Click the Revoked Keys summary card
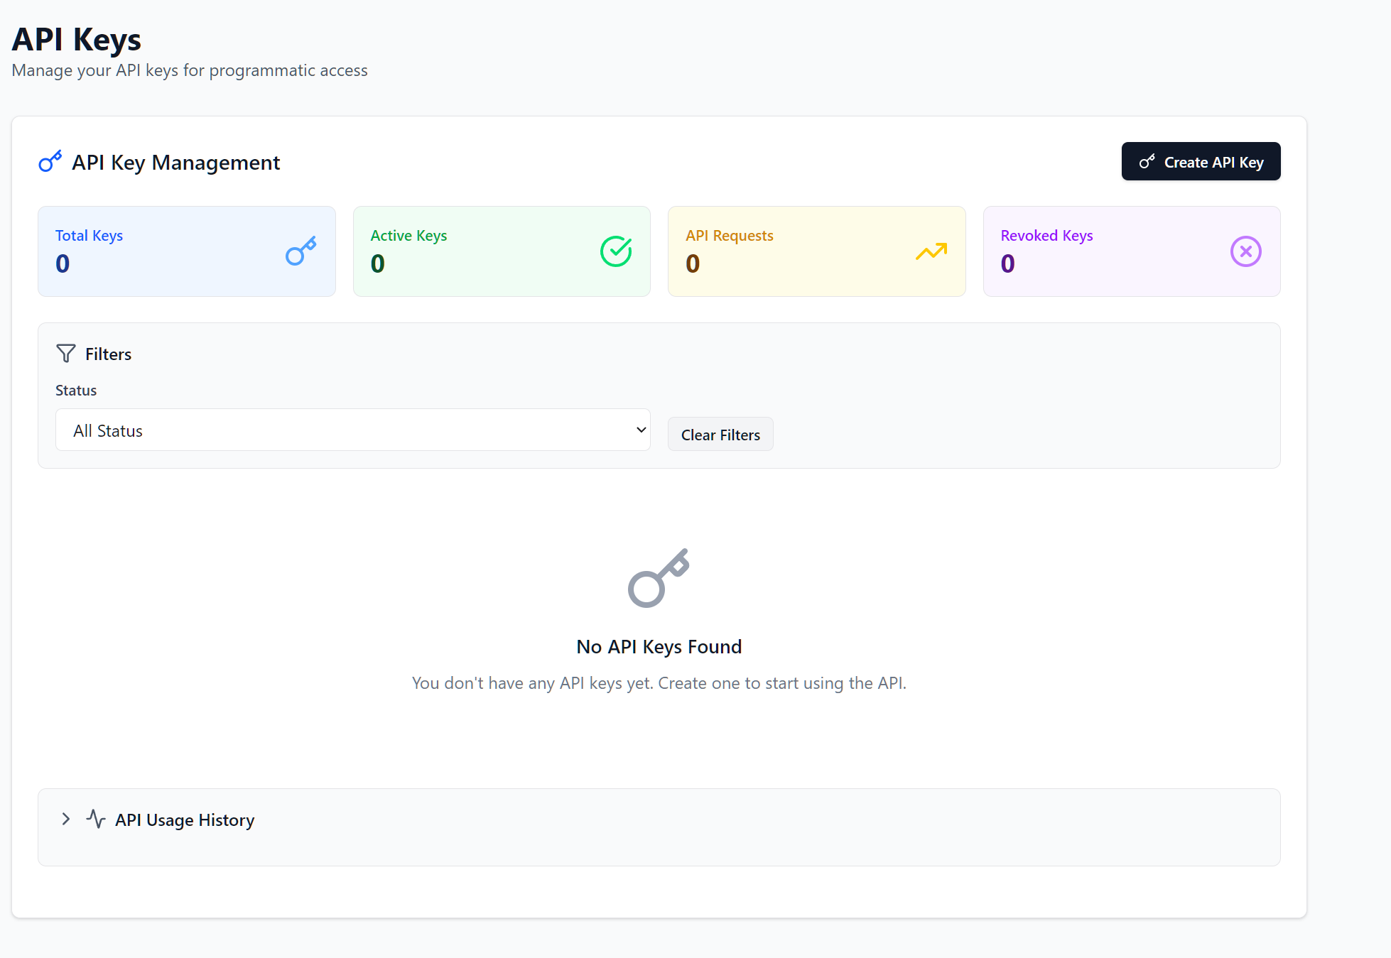The width and height of the screenshot is (1391, 958). click(1131, 251)
